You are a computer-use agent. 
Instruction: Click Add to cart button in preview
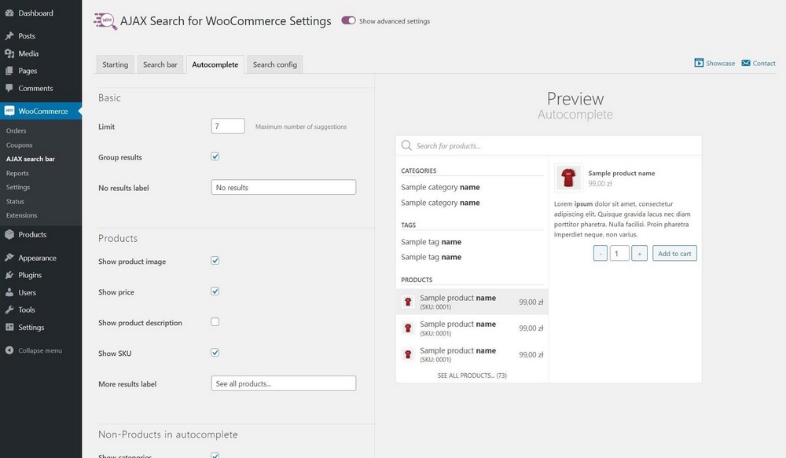(674, 253)
